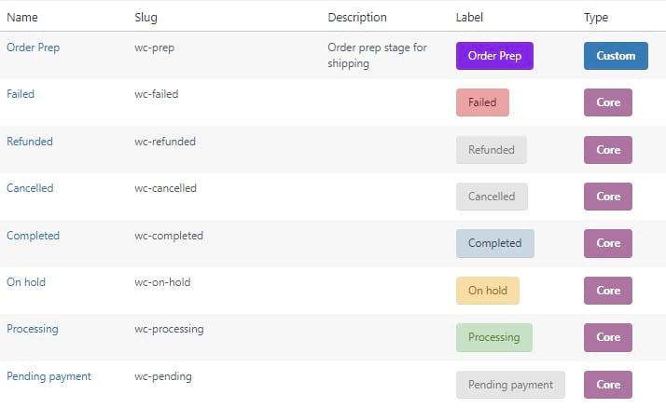Open the Failed status link
666x408 pixels.
pos(21,94)
